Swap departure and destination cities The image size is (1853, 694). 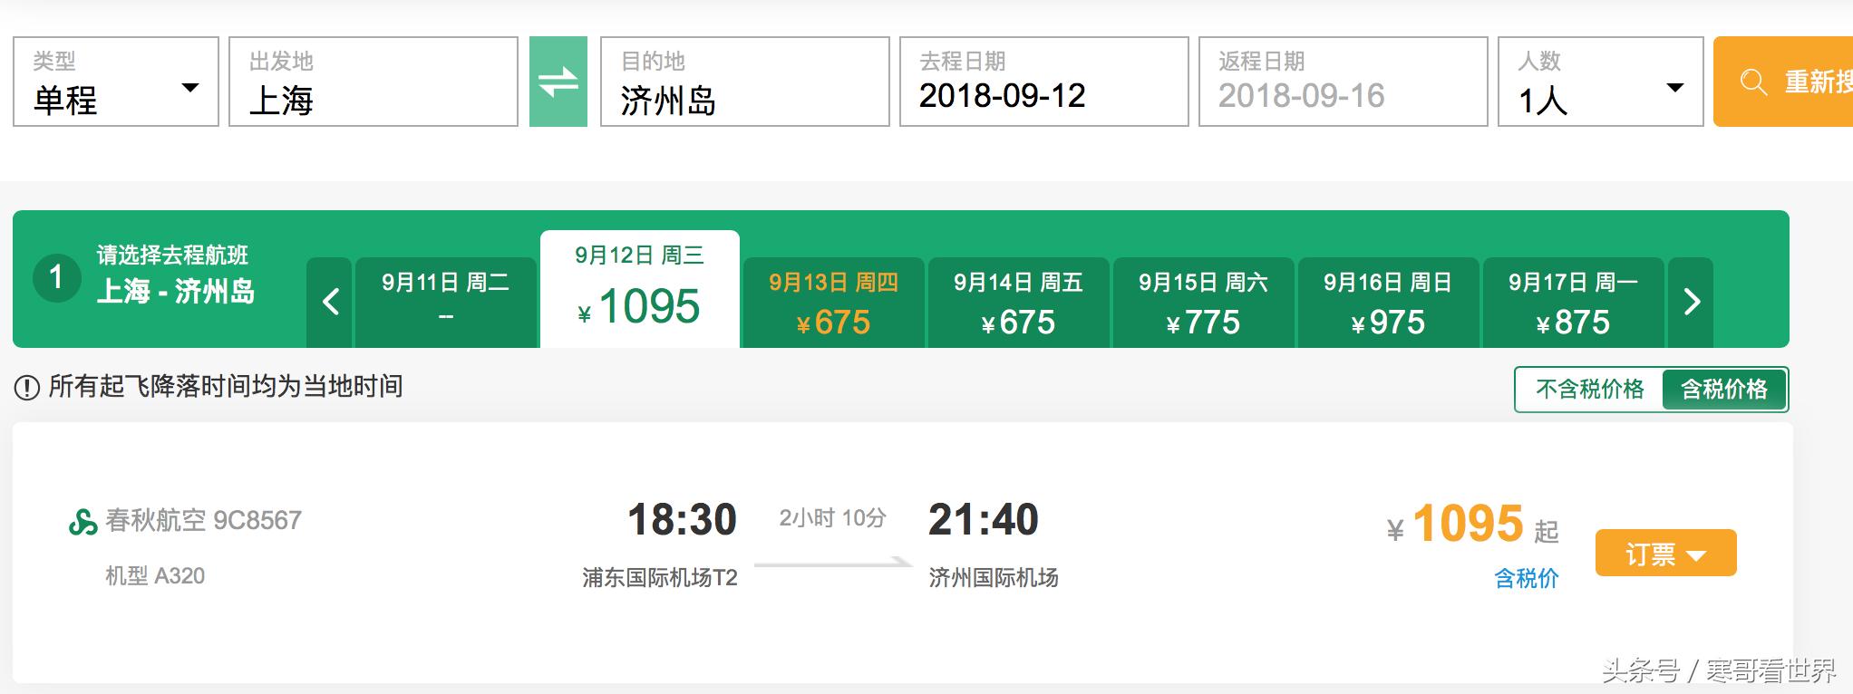click(558, 82)
